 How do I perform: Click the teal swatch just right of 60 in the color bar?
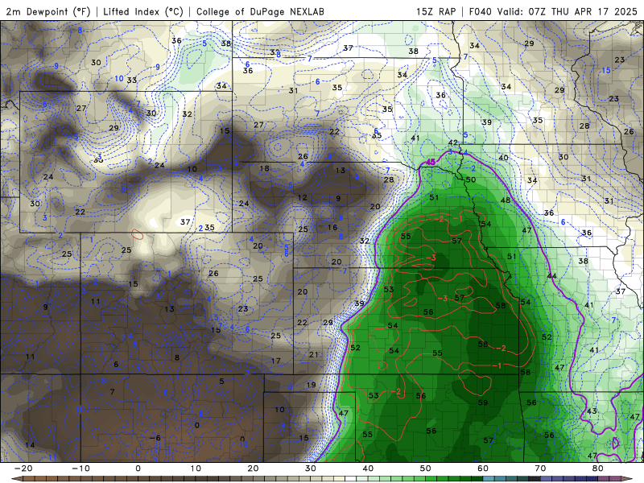489,479
